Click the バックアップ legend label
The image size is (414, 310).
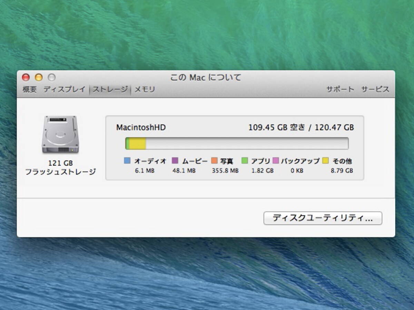point(300,161)
